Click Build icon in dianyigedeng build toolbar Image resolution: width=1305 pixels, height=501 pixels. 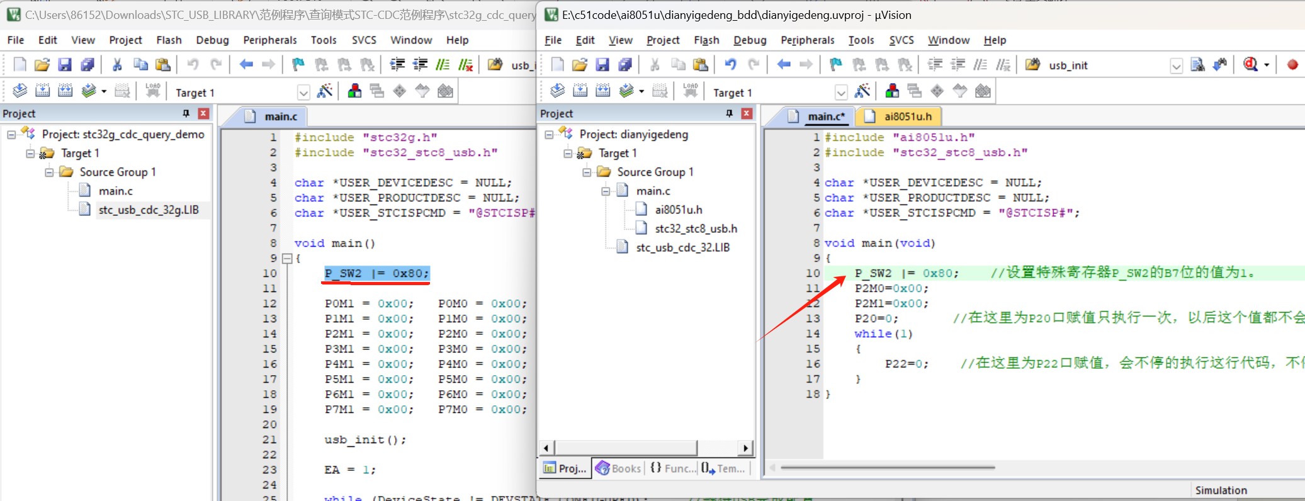click(x=580, y=91)
